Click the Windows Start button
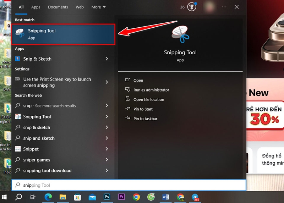The width and height of the screenshot is (284, 203). (x=4, y=197)
